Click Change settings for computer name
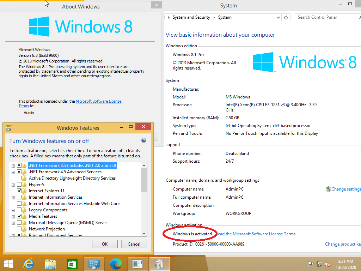 point(346,189)
